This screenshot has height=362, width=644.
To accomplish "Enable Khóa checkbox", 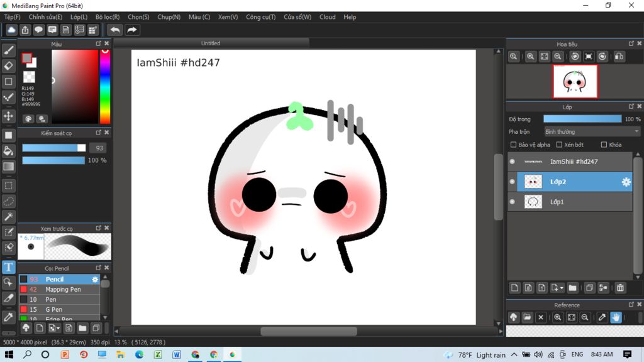I will tap(604, 145).
